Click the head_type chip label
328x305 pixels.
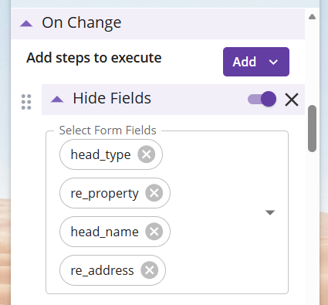click(100, 154)
